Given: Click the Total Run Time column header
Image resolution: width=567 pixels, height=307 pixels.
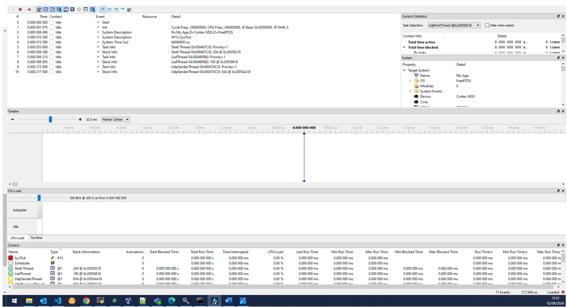Looking at the screenshot, I should point(202,252).
